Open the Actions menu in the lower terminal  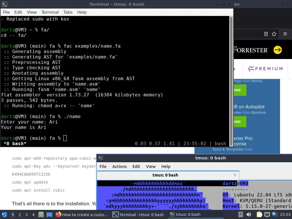pos(119,167)
